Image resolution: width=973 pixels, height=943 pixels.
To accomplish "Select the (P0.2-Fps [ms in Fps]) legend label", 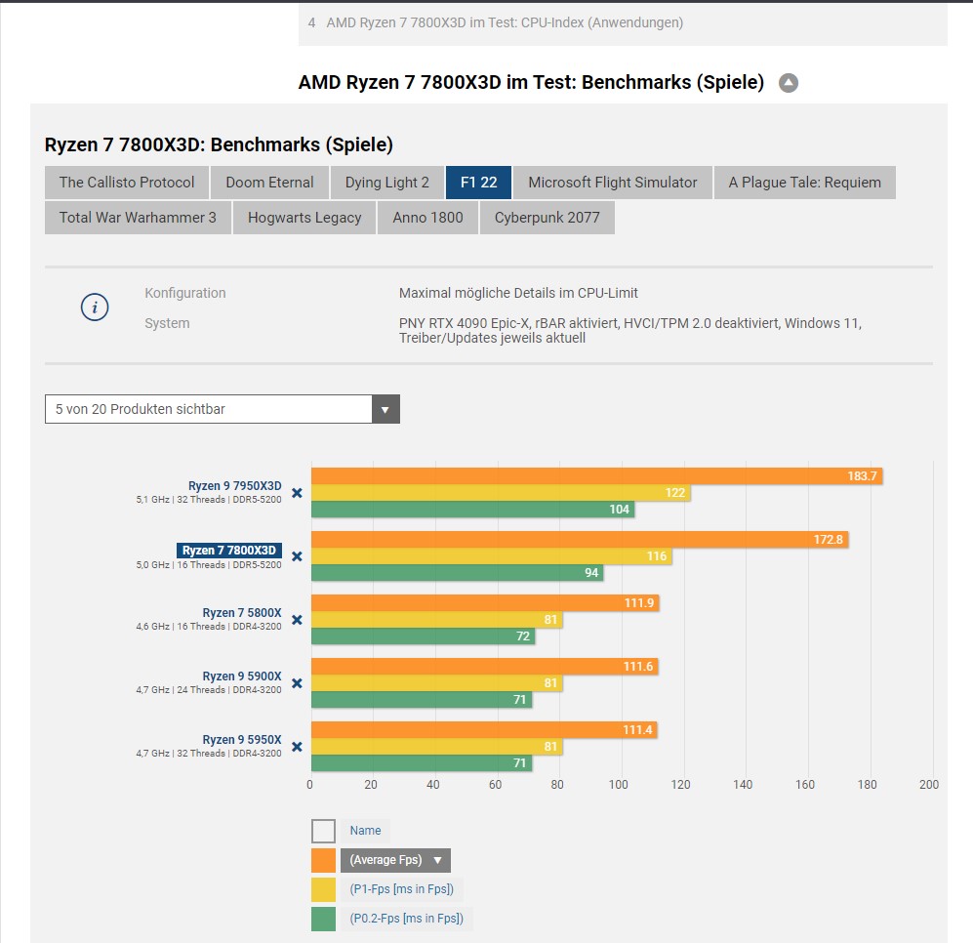I will [406, 919].
